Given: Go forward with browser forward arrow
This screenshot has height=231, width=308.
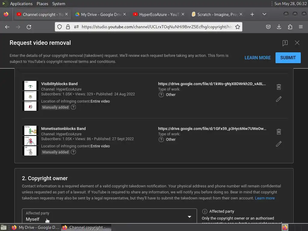Looking at the screenshot, I should [x=18, y=27].
